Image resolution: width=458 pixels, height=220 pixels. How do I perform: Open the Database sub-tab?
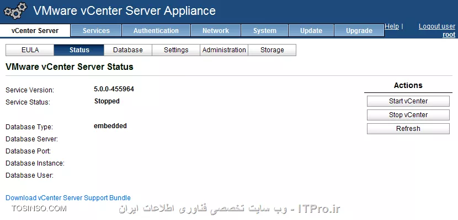point(128,50)
